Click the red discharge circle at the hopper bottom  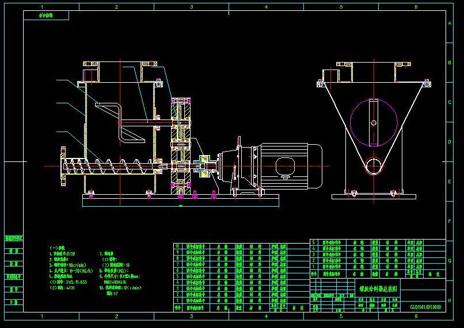coord(374,167)
